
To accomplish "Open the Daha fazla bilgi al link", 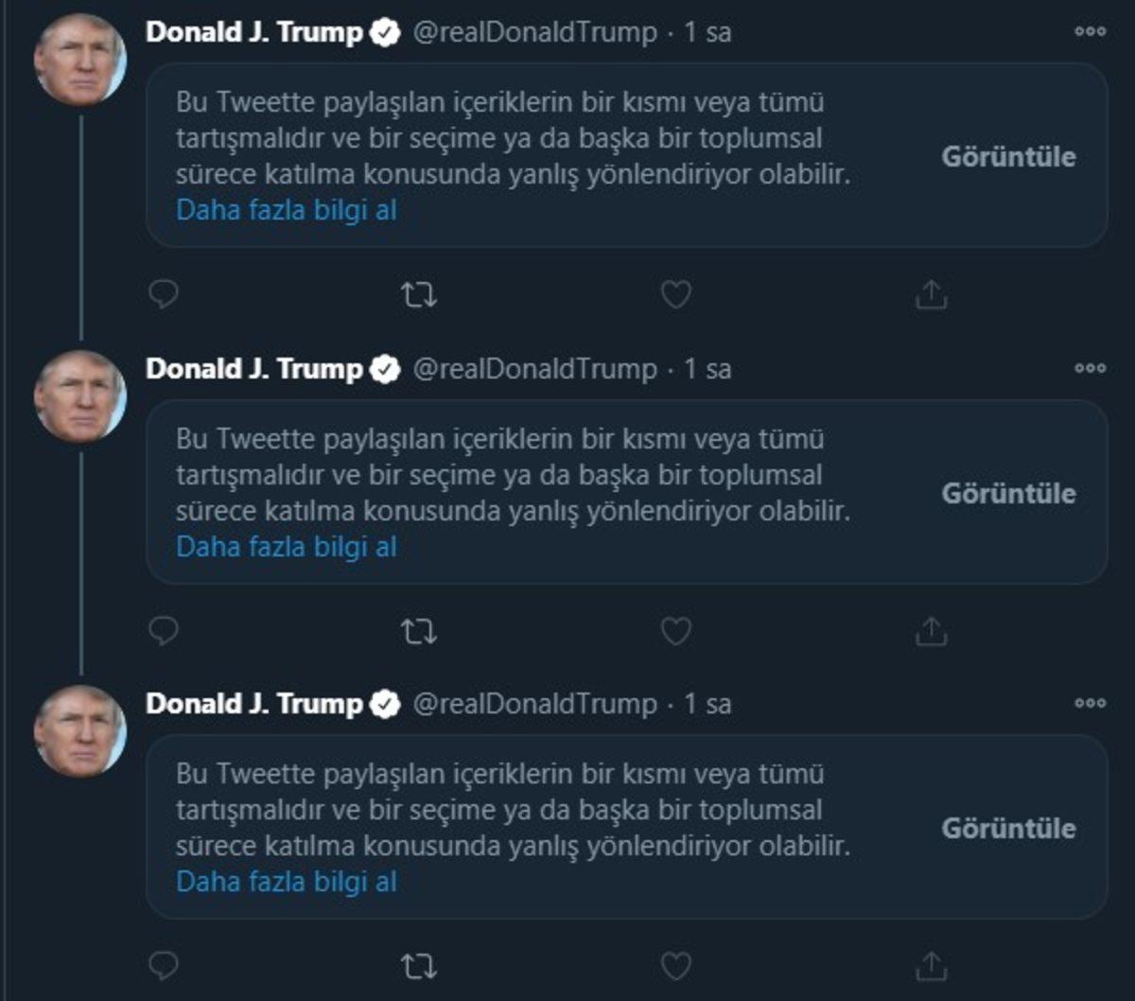I will click(287, 209).
